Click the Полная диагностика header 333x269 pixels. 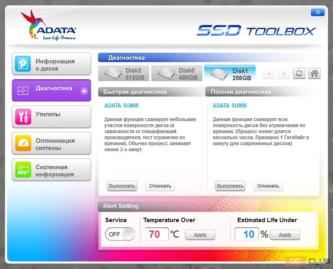tap(263, 92)
